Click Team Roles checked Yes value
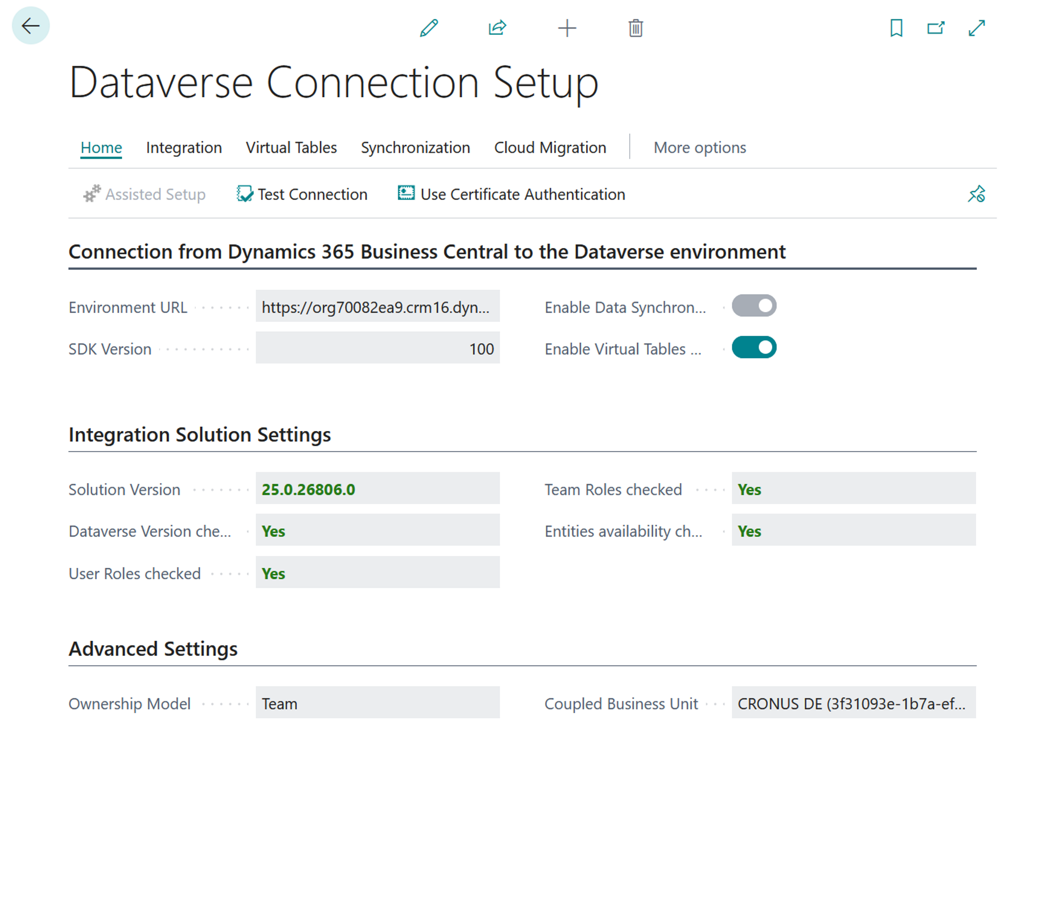The width and height of the screenshot is (1037, 919). pos(749,490)
